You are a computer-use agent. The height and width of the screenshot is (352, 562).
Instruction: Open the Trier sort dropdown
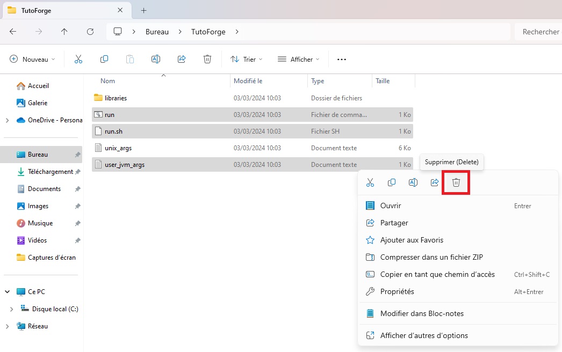[246, 59]
